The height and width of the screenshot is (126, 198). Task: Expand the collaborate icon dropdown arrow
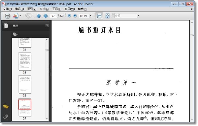pyautogui.click(x=20, y=16)
